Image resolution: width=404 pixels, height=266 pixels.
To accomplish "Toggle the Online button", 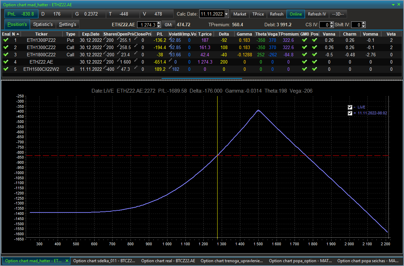I will point(296,14).
